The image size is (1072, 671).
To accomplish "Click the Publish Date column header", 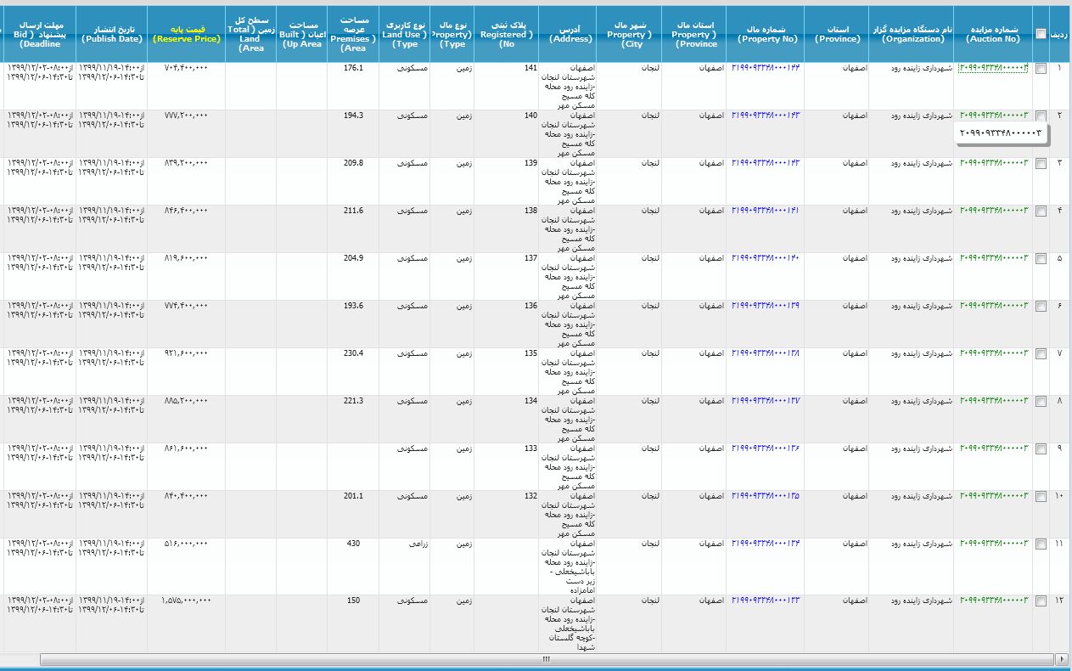I will (x=112, y=34).
